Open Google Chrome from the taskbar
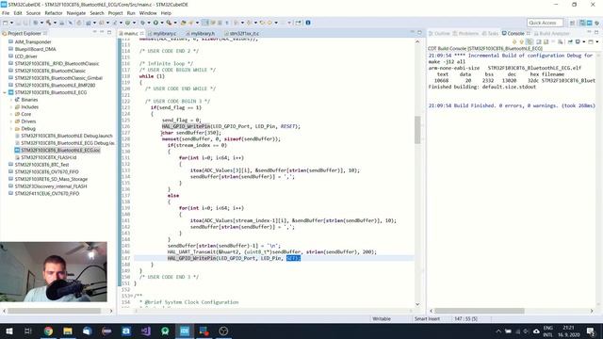The image size is (603, 339). (x=48, y=331)
